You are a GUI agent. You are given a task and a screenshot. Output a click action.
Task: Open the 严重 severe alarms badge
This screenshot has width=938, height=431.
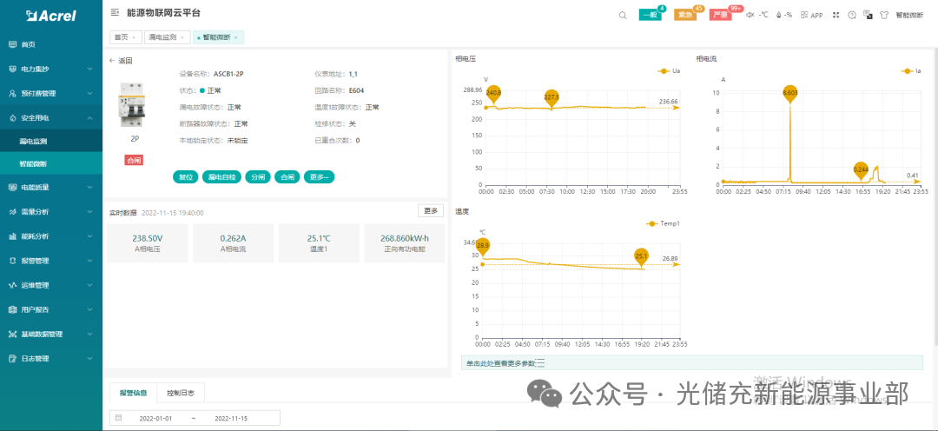[x=721, y=15]
